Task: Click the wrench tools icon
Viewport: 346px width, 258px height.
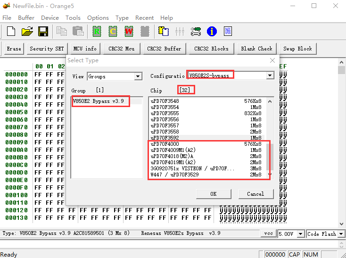Action: [196, 31]
